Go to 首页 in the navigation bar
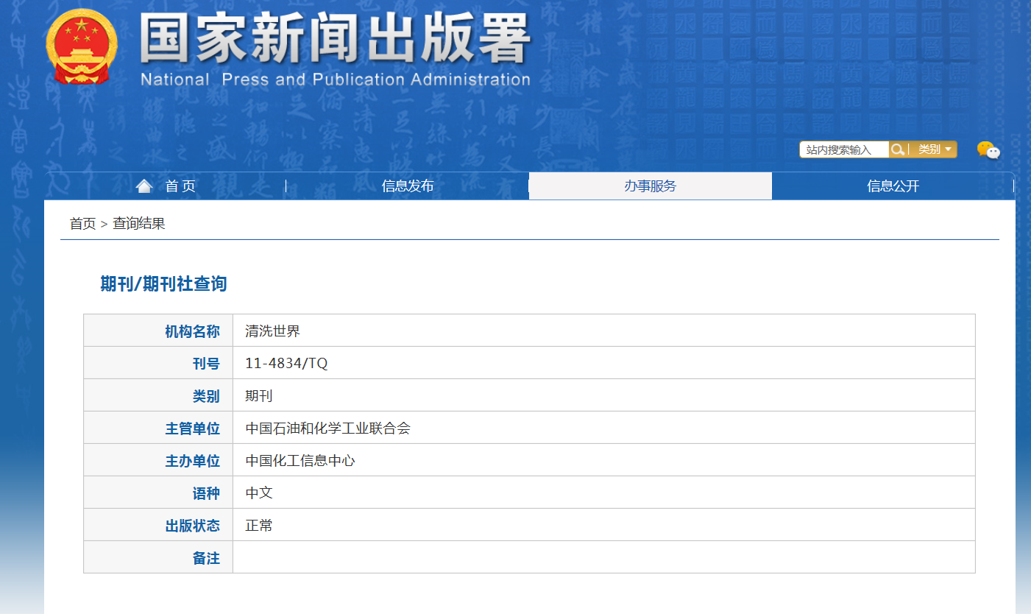The height and width of the screenshot is (614, 1031). [x=180, y=186]
